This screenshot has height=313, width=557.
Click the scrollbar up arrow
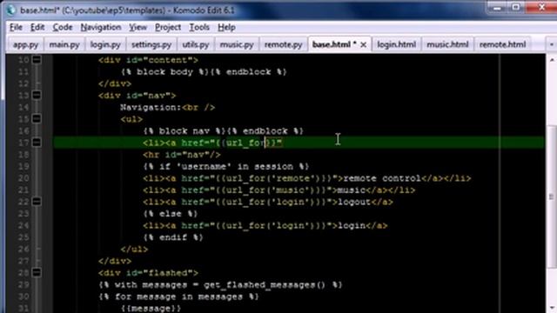552,60
